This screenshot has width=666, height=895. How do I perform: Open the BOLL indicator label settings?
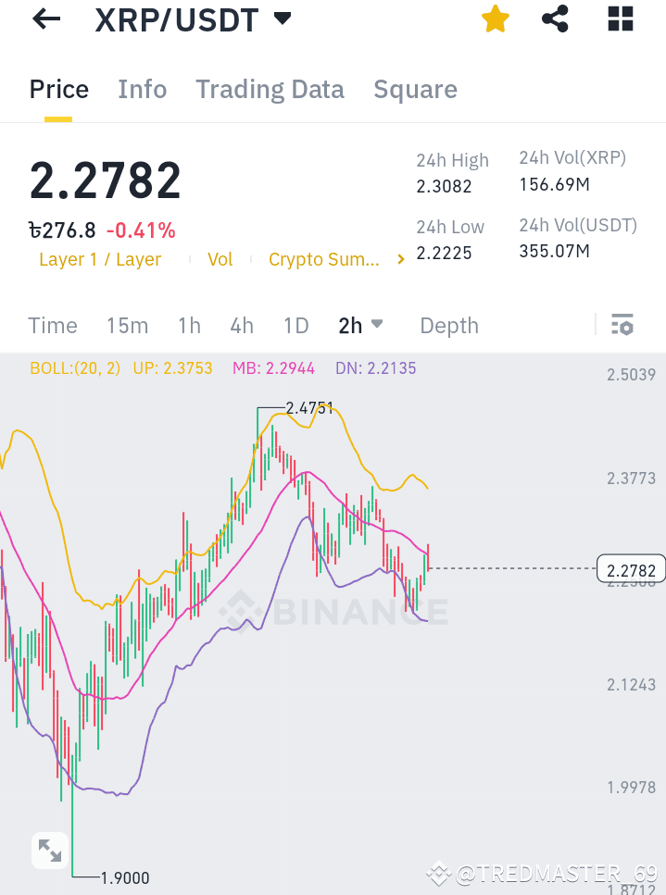pos(74,367)
